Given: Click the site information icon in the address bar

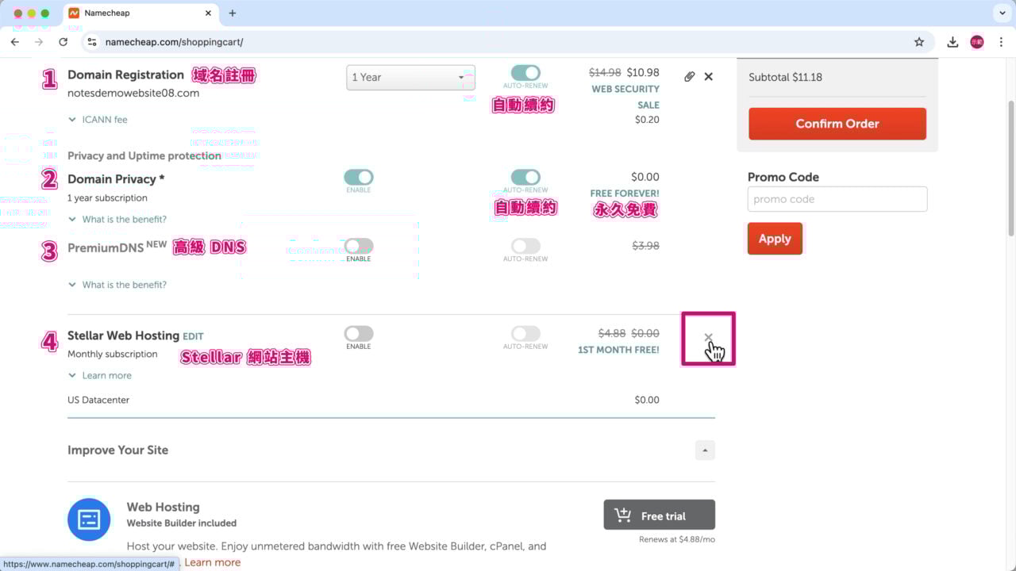Looking at the screenshot, I should pos(92,42).
